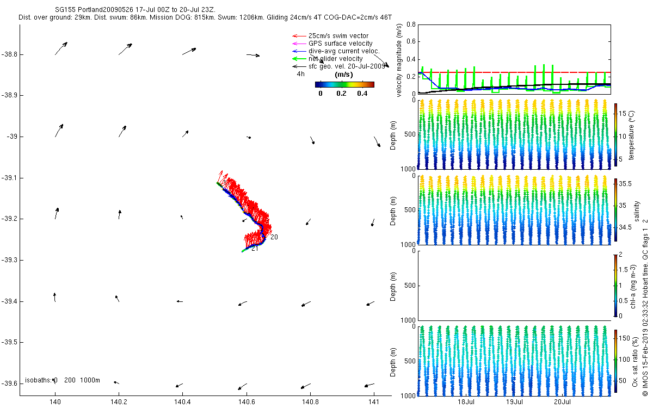Click the 34.5 tick on salinity colorbar
The image size is (653, 408).
click(x=625, y=227)
